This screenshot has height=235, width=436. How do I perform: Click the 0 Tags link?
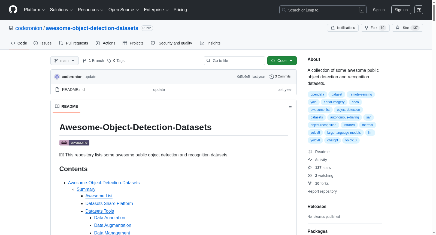(116, 61)
